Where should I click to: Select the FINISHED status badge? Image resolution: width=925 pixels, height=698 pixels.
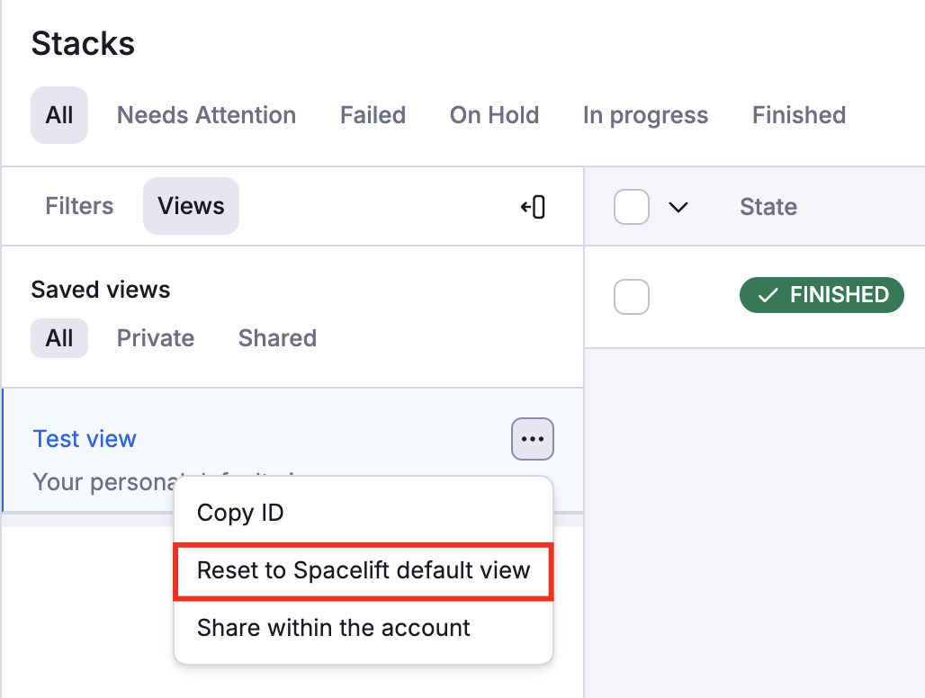click(821, 294)
